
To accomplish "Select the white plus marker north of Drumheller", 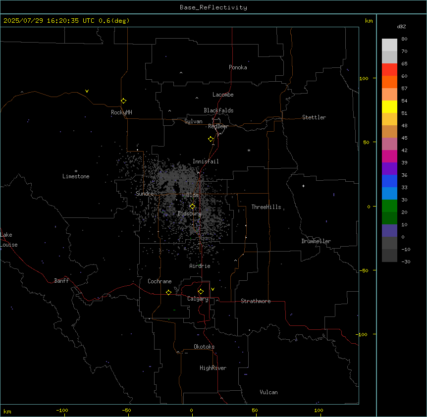I will [303, 186].
